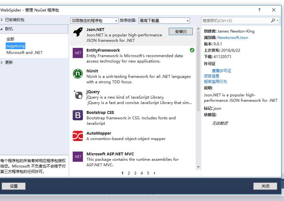Screen dimensions: 284x201
Task: Select the Json.NET package title
Action: (x=95, y=29)
